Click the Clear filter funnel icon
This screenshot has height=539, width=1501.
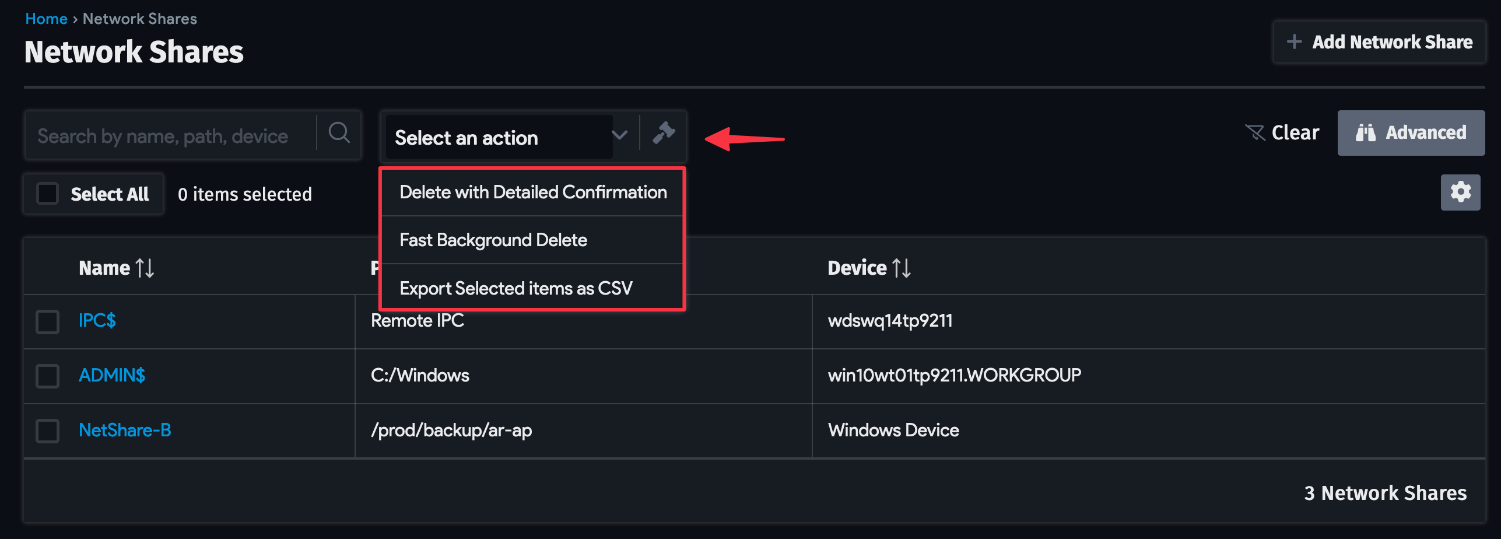(x=1255, y=132)
